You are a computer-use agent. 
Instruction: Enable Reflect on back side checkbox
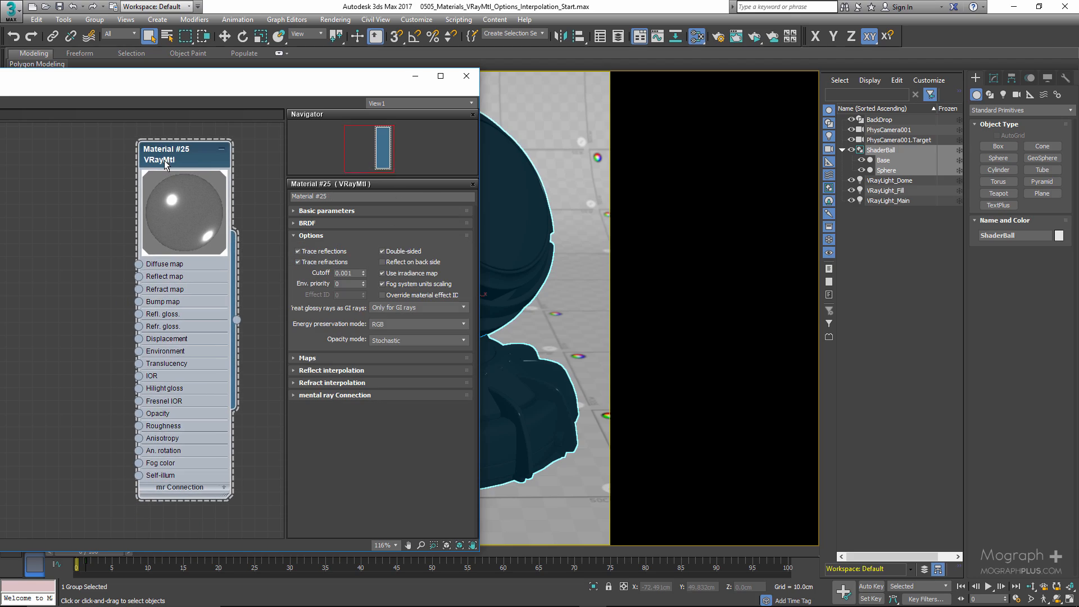[x=382, y=262]
